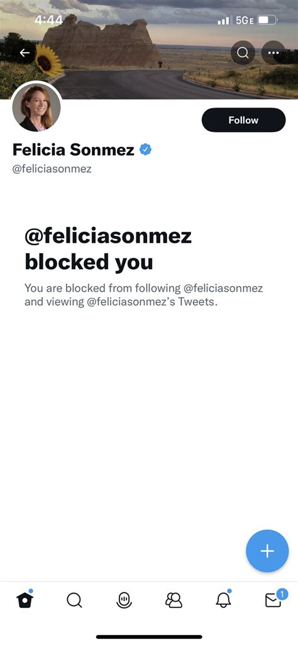This screenshot has width=298, height=645.
Task: Open the Spaces microphone tab
Action: click(124, 600)
